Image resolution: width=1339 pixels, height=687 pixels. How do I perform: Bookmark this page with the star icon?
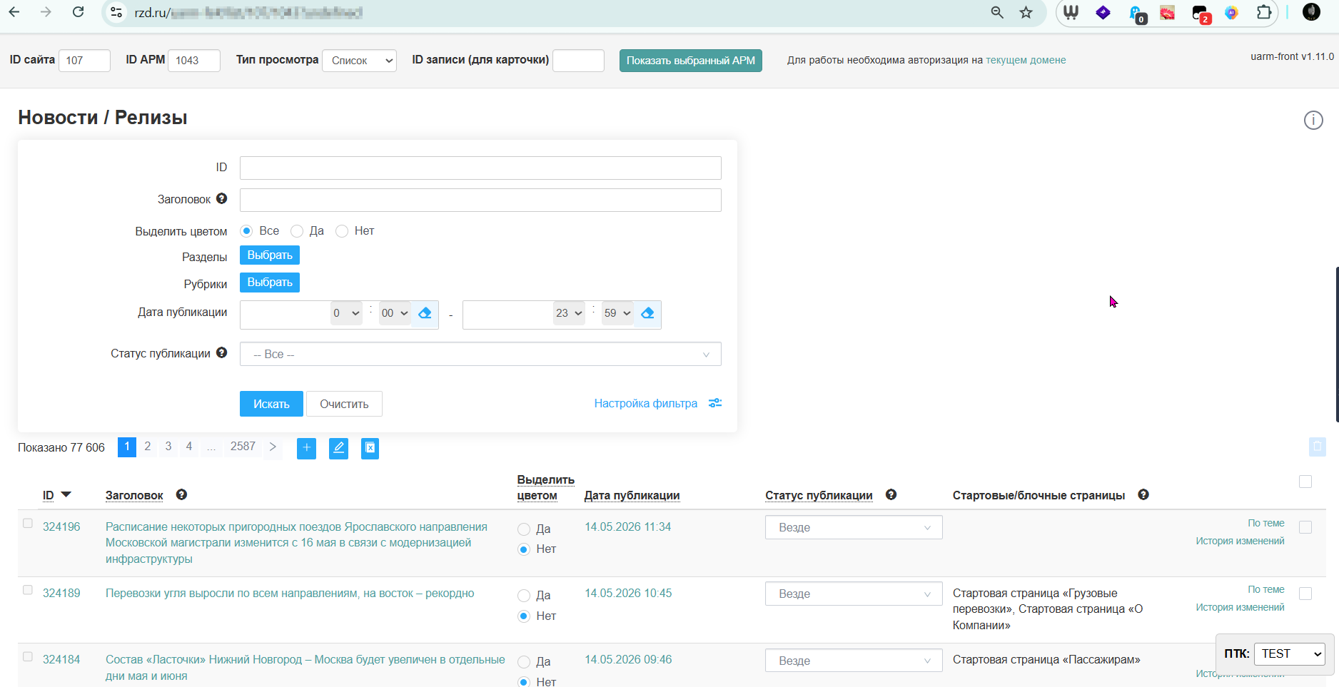coord(1026,13)
